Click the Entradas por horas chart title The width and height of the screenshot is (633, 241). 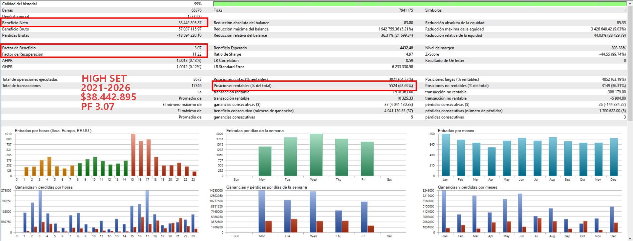point(53,131)
